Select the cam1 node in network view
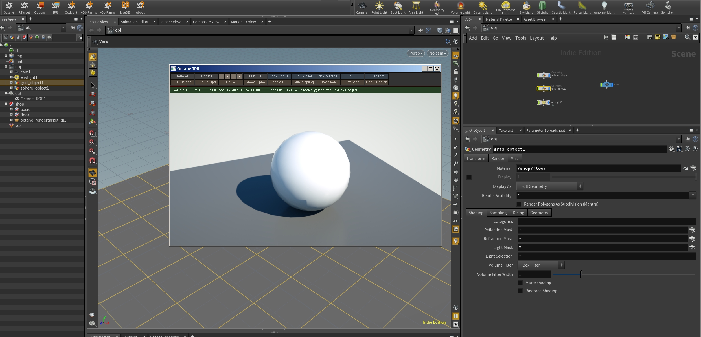The width and height of the screenshot is (701, 337). (x=606, y=84)
